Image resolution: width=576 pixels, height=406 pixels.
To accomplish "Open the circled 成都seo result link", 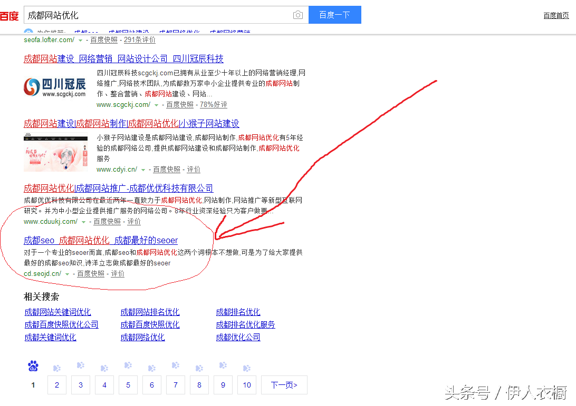I will point(100,240).
